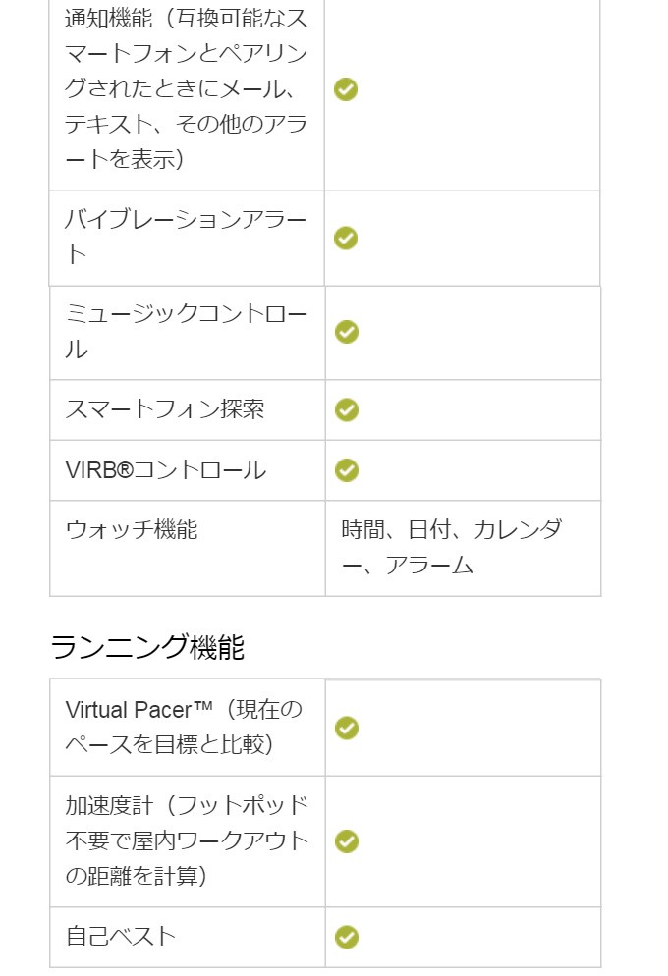668x976 pixels.
Task: Click the 時間、日付、カレンダー、アラーム value text
Action: (x=451, y=548)
